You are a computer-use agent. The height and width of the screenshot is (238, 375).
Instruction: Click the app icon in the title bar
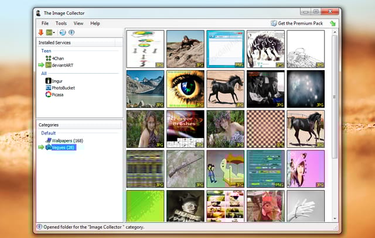(38, 13)
